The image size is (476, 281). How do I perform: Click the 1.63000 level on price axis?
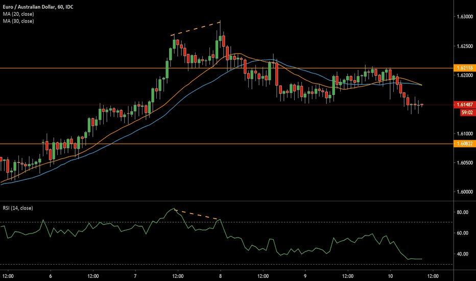463,17
